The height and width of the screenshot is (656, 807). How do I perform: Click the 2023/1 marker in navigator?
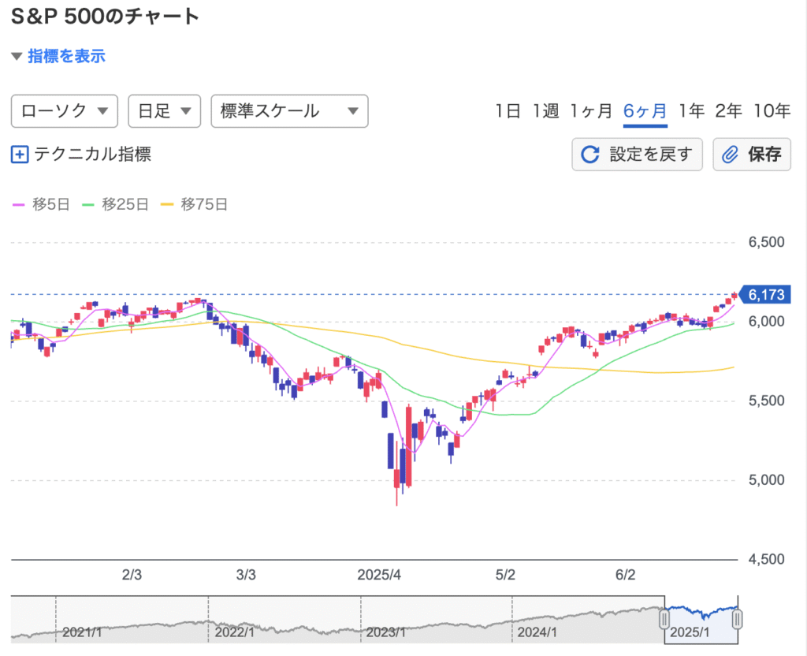(x=386, y=632)
